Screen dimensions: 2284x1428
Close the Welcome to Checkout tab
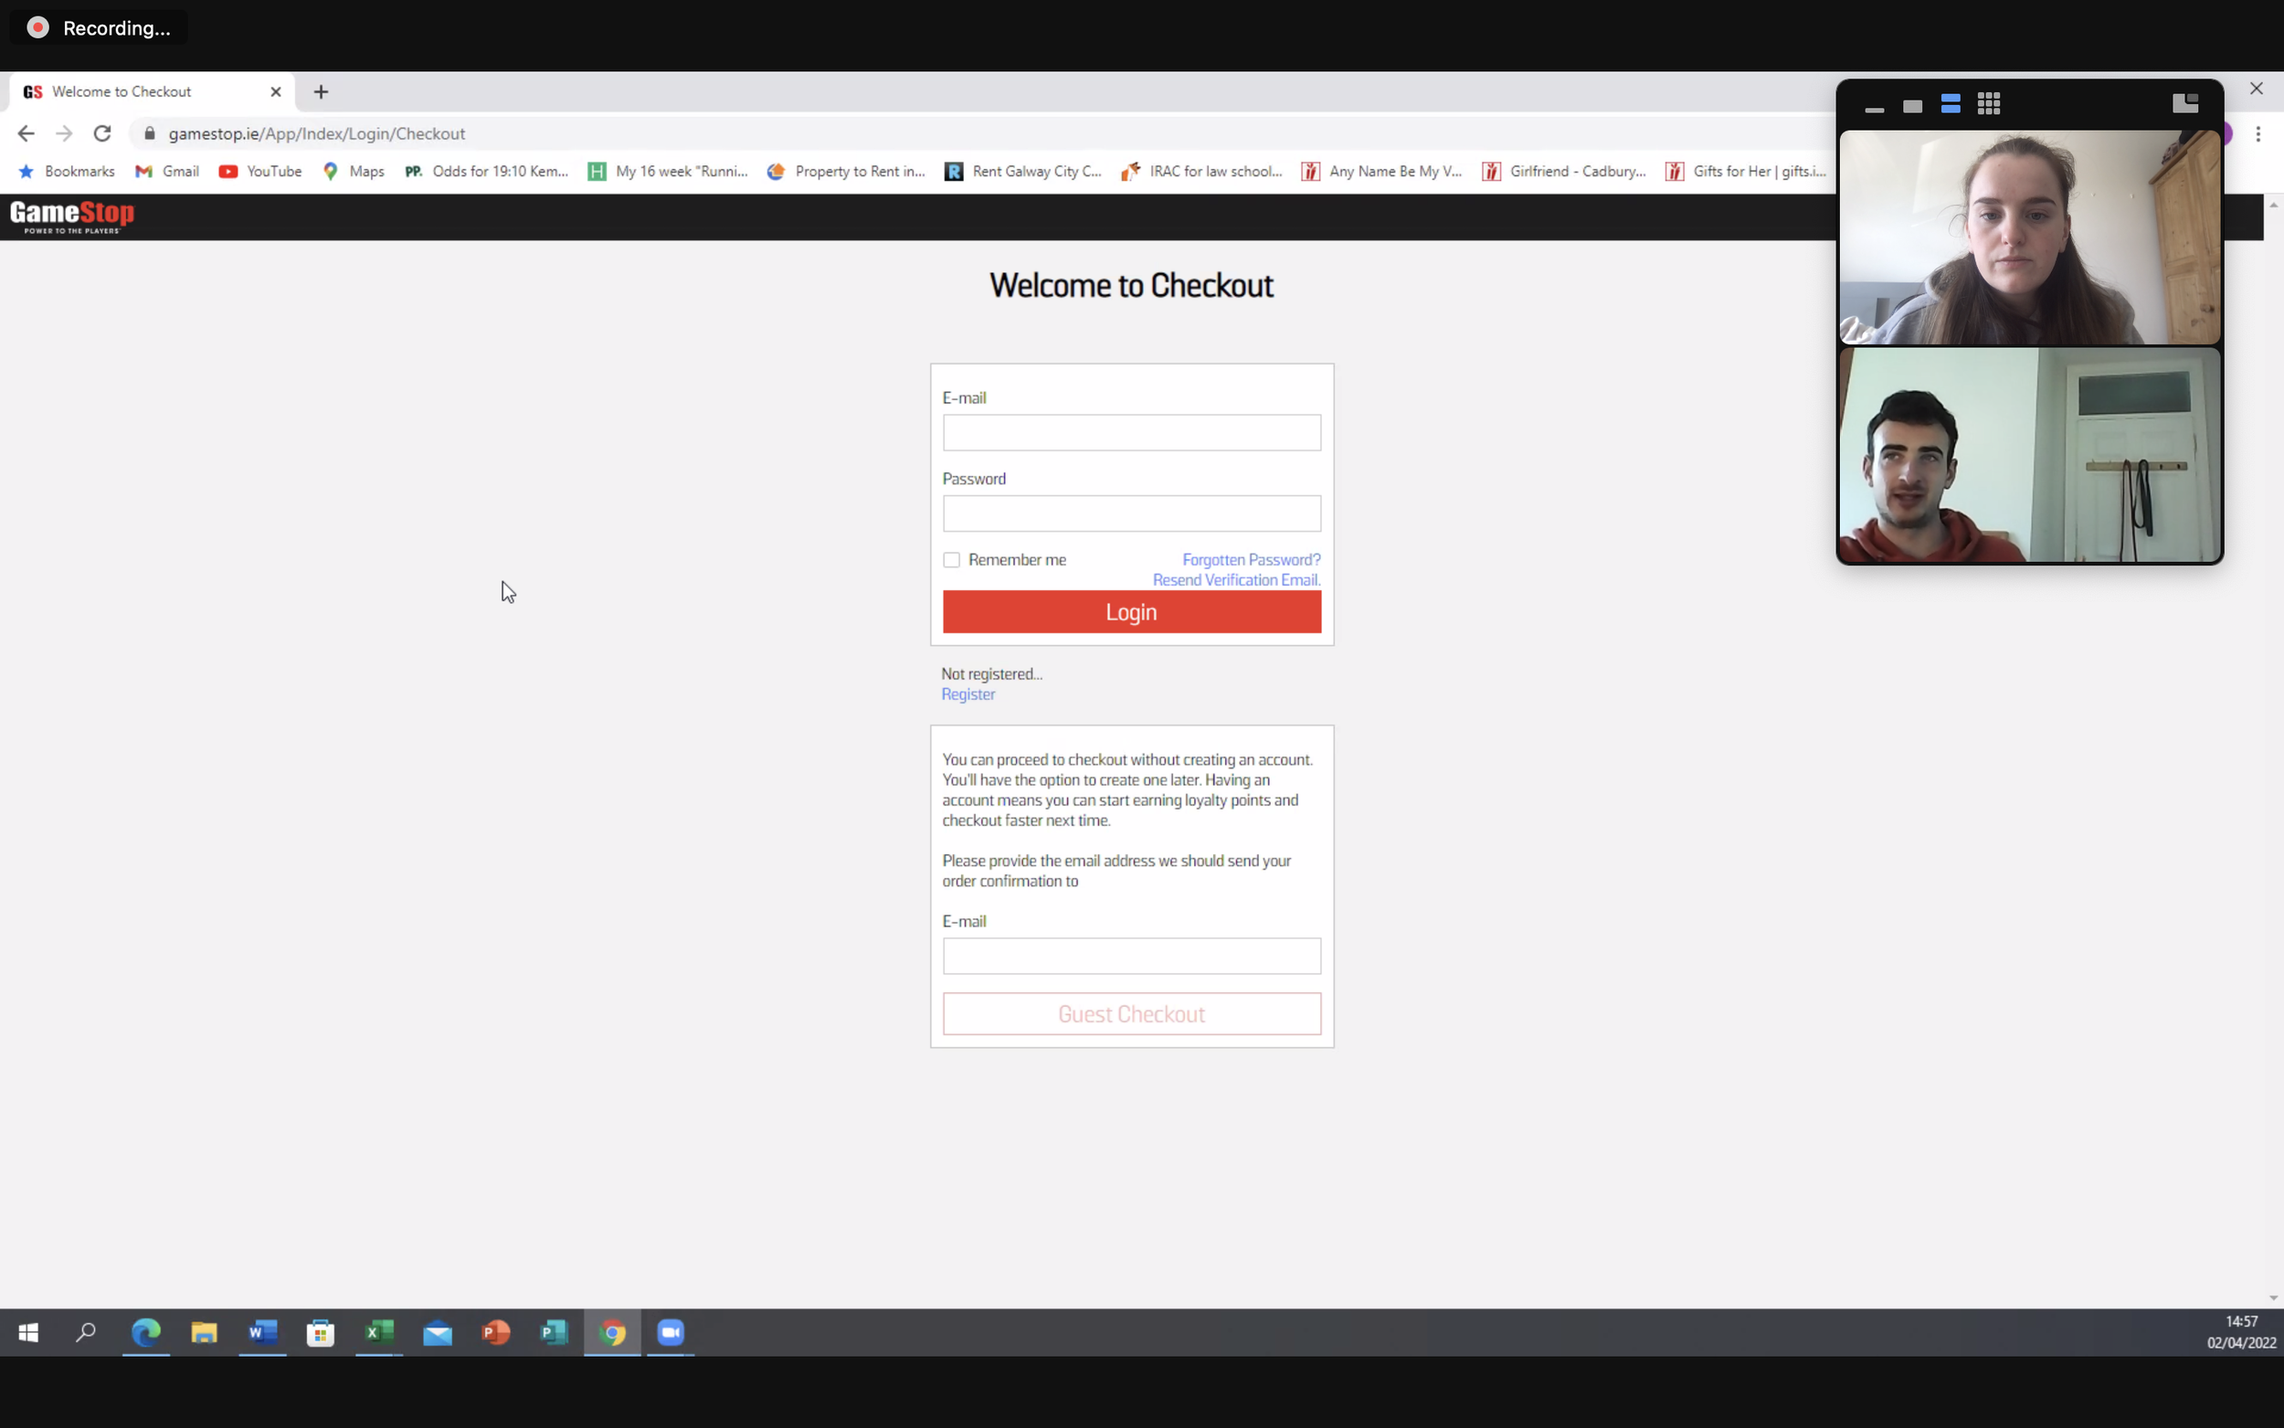276,91
